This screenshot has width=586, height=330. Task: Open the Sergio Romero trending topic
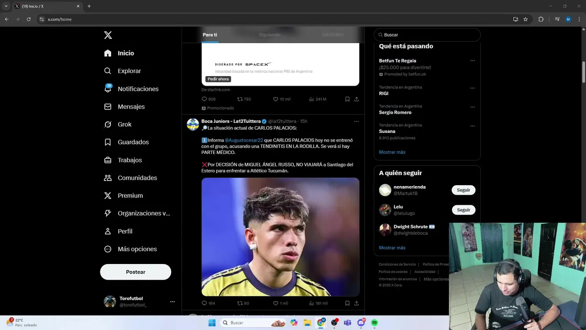coord(395,112)
